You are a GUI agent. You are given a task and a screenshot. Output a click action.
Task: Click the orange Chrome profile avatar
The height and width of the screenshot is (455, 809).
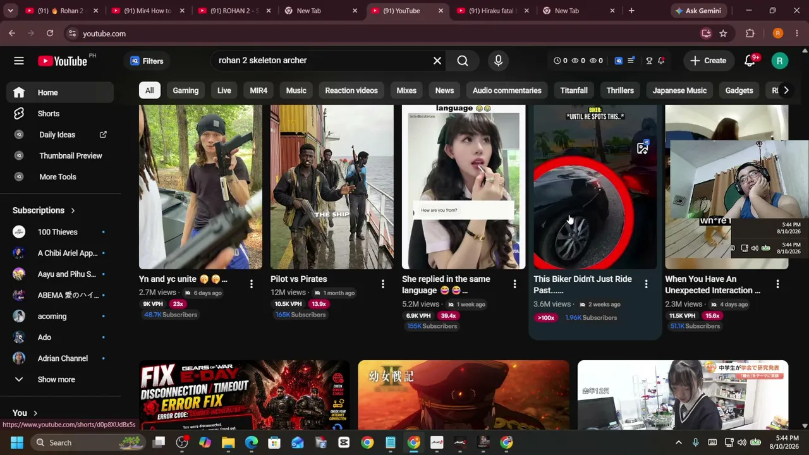[778, 33]
